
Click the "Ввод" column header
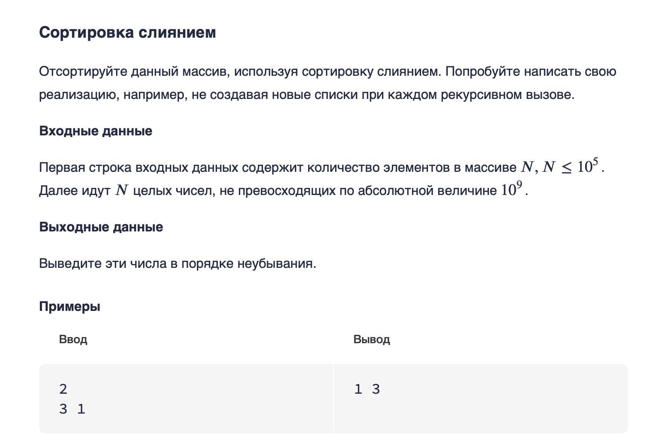point(73,339)
